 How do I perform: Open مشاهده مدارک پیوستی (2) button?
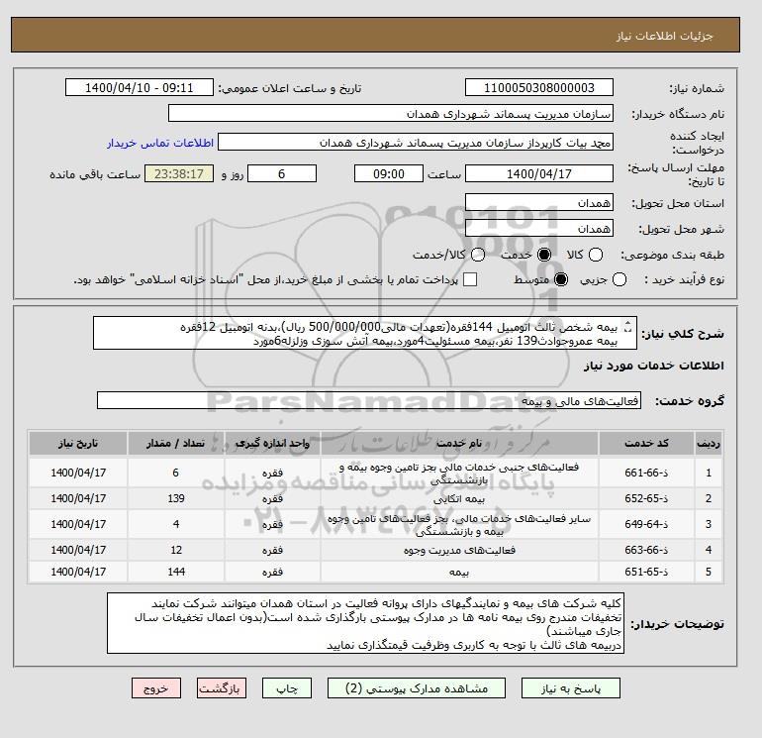pos(417,688)
